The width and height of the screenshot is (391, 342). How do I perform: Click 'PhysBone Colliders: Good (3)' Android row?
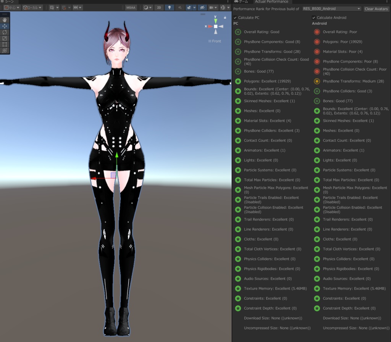click(347, 91)
